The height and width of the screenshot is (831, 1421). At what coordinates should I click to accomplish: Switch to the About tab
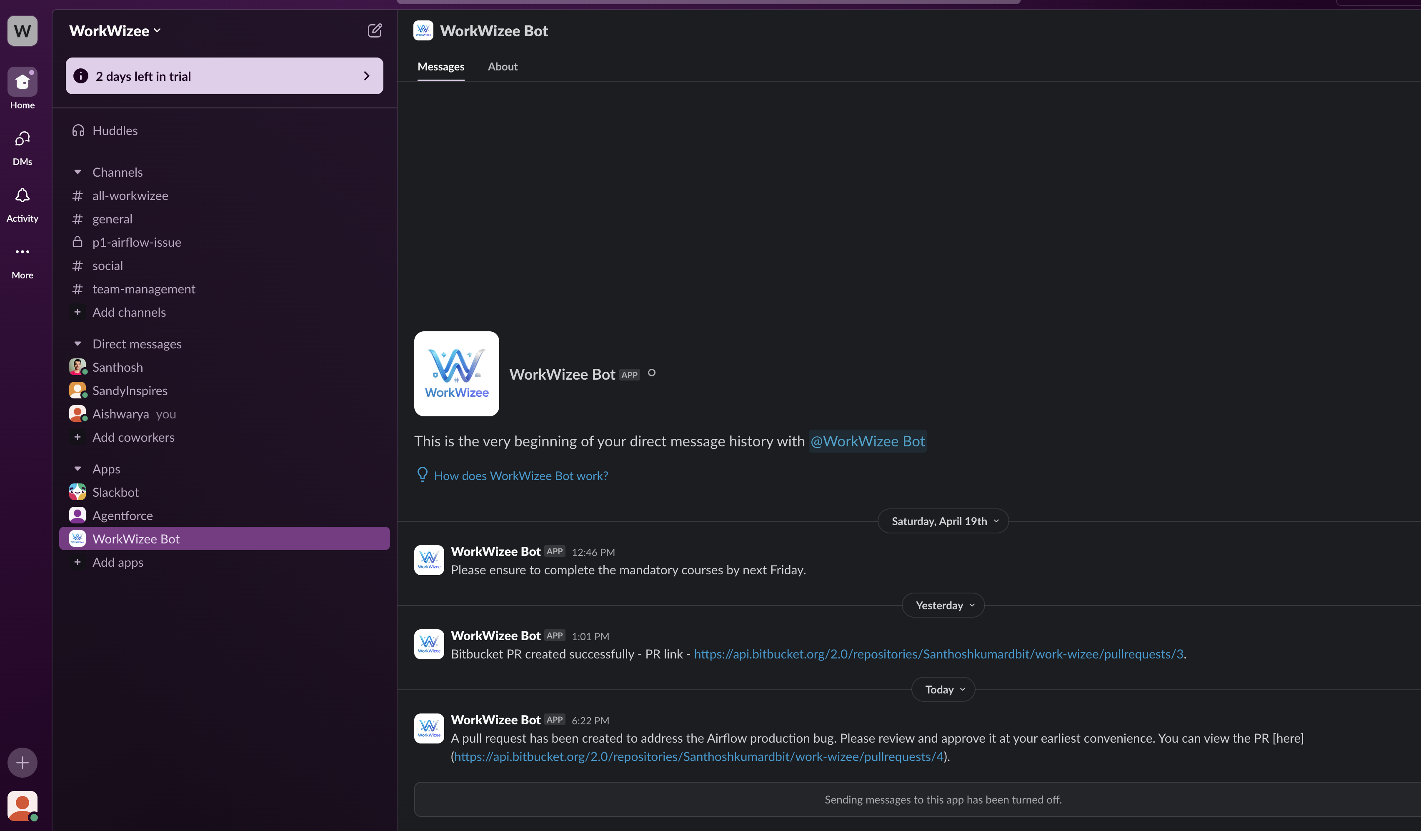[x=503, y=67]
